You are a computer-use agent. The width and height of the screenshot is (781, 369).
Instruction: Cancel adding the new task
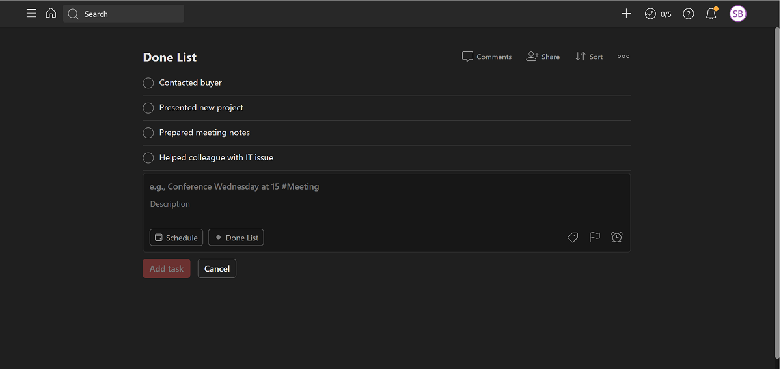tap(217, 269)
